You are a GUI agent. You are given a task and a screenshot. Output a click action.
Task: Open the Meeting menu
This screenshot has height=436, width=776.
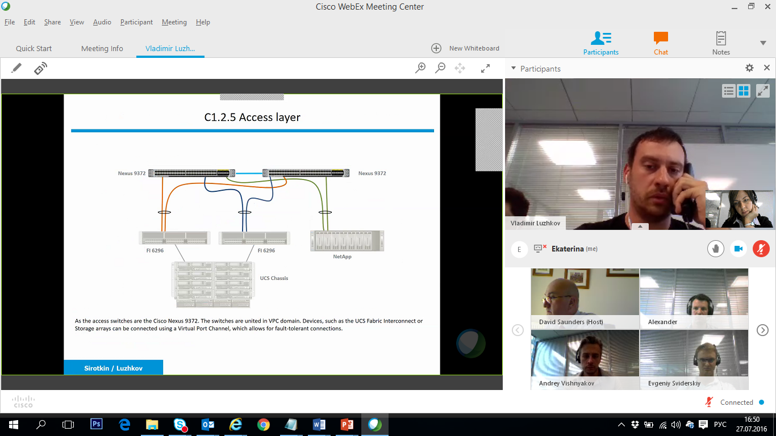(x=174, y=22)
